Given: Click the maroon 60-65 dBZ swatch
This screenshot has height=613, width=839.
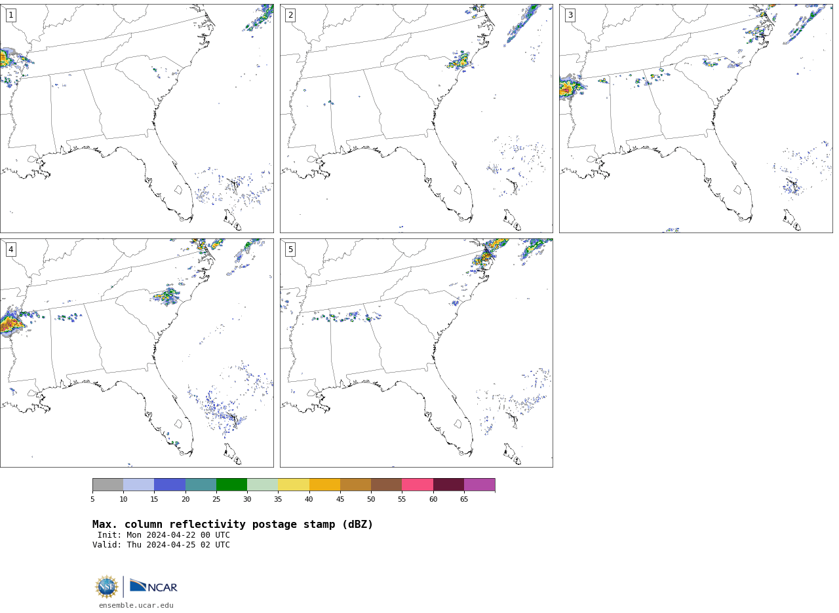Looking at the screenshot, I should coord(448,485).
